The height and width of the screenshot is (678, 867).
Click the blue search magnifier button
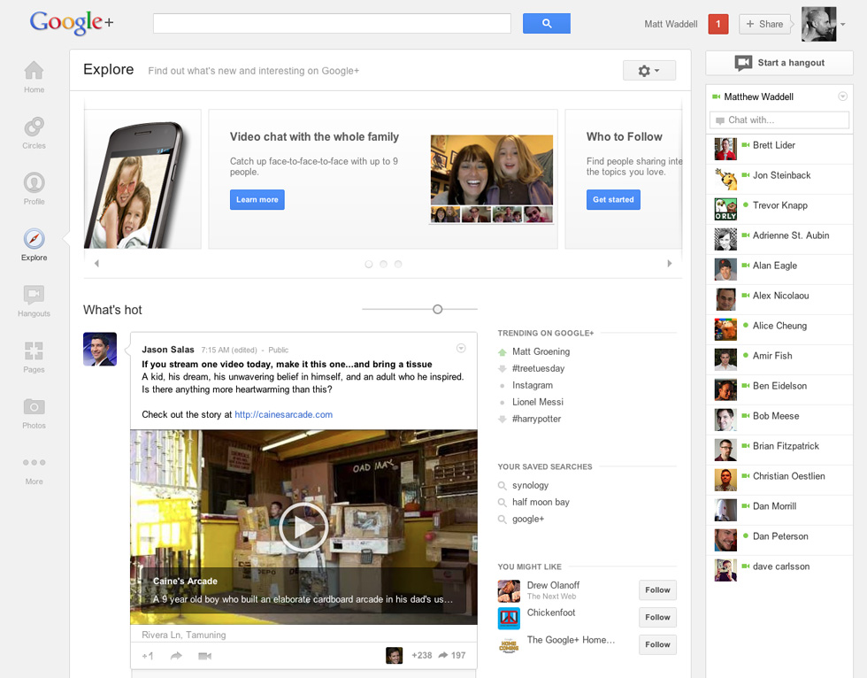click(546, 24)
